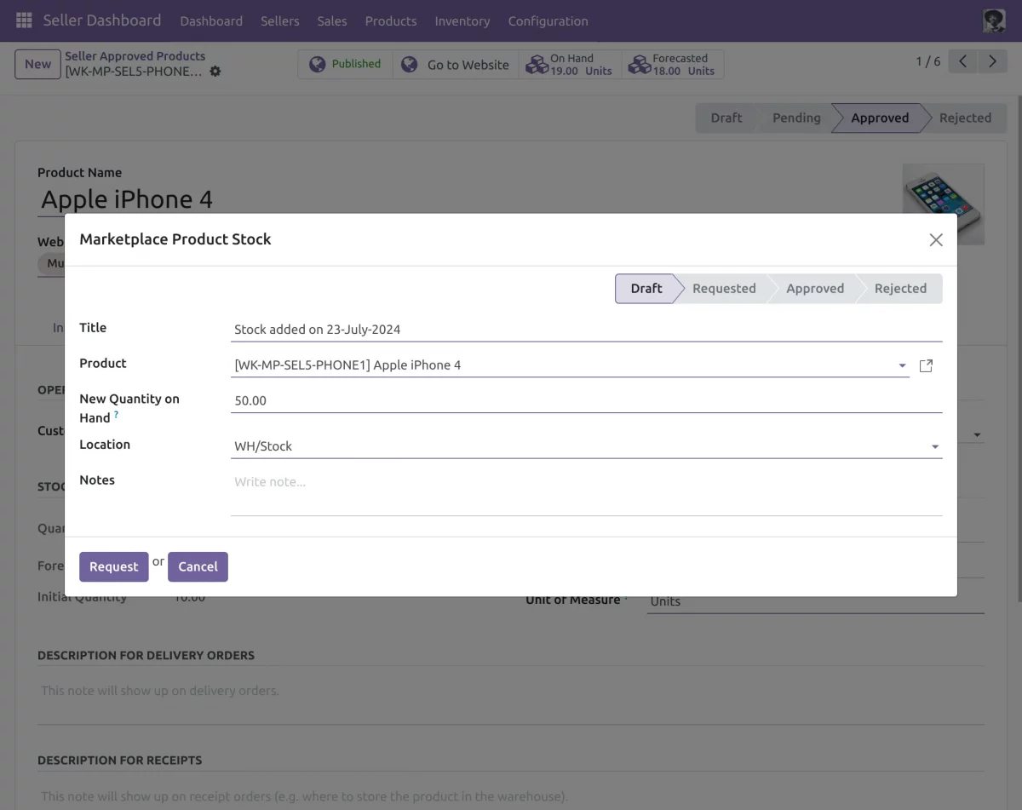This screenshot has height=810, width=1022.
Task: Open the apps grid menu icon
Action: pos(24,20)
